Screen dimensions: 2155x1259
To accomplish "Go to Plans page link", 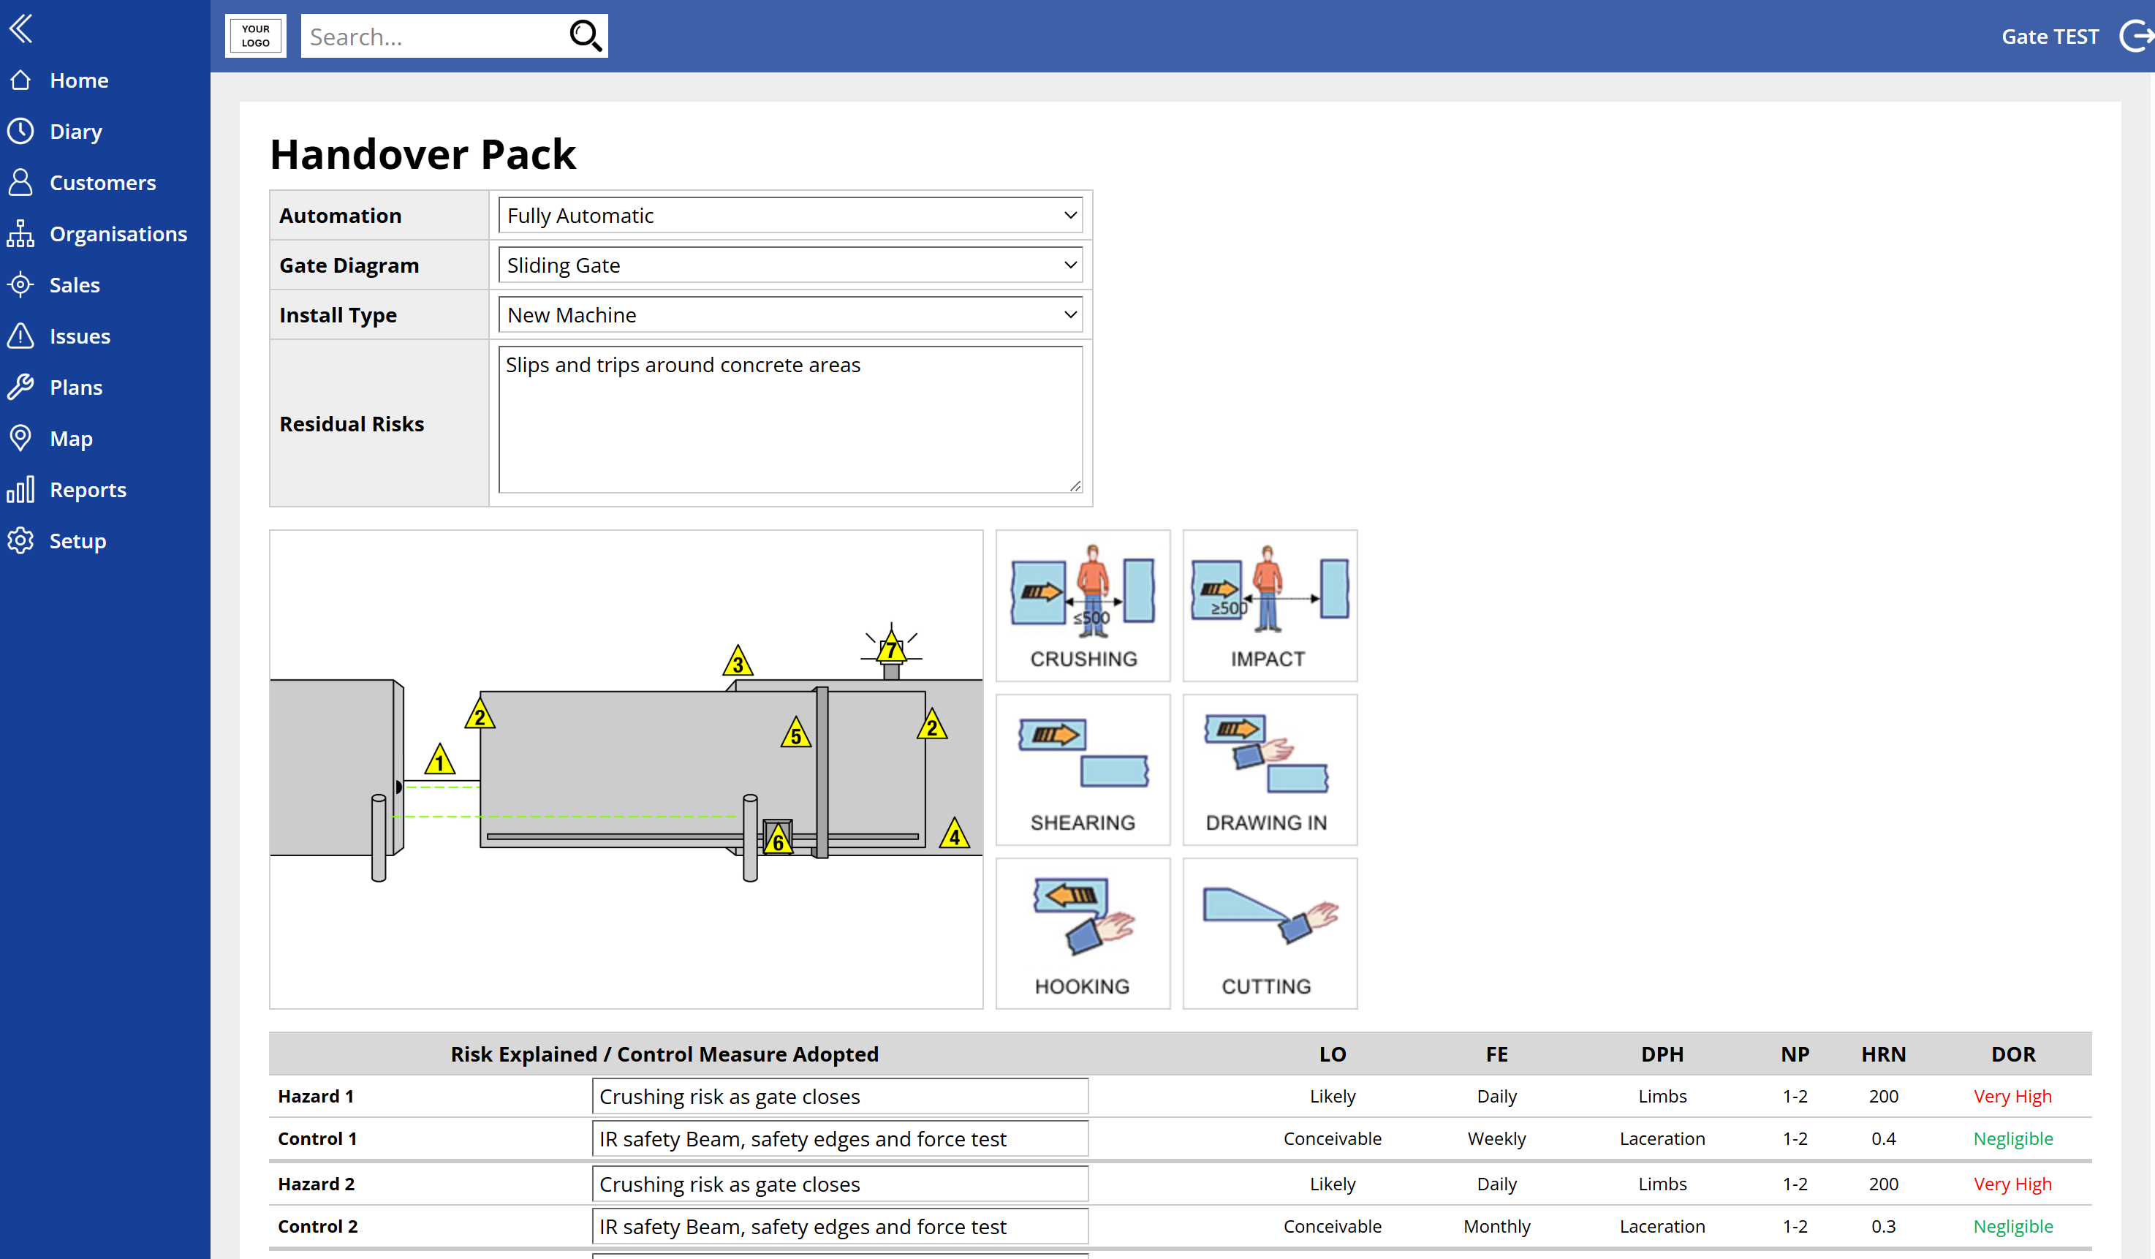I will click(x=76, y=387).
